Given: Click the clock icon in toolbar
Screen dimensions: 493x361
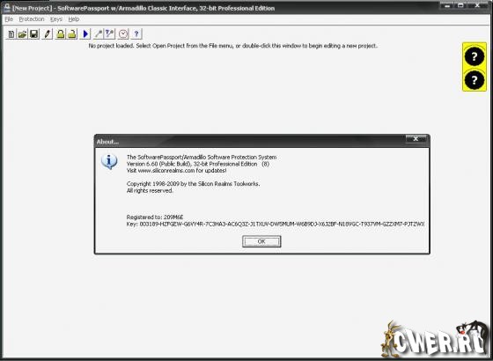Looking at the screenshot, I should 123,34.
